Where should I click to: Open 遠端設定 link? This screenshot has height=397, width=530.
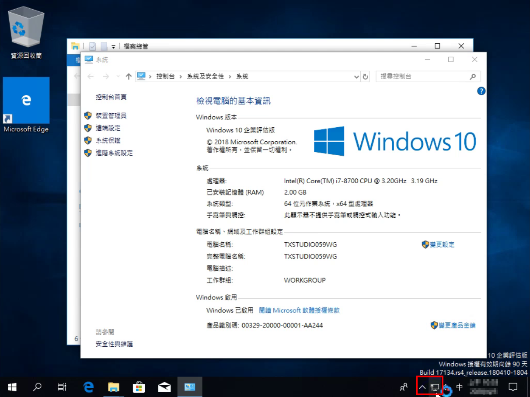108,128
